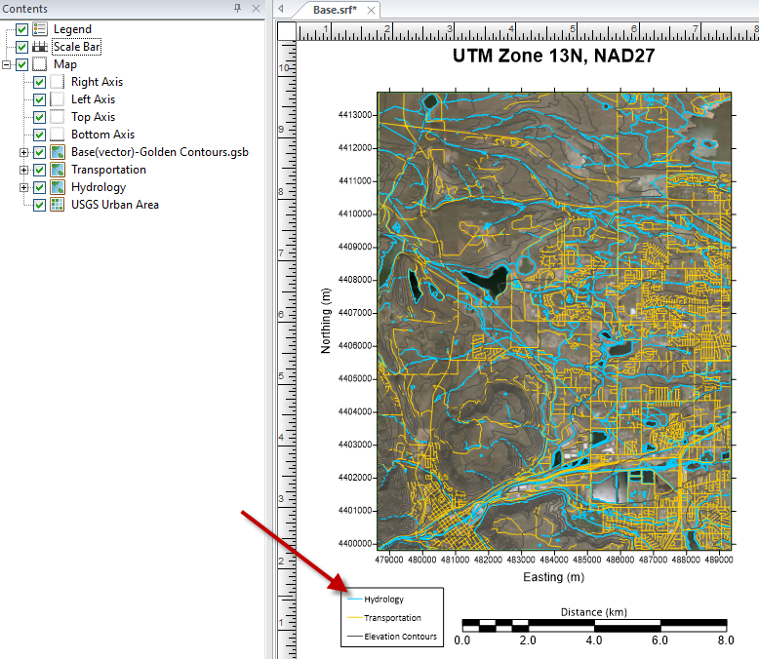The image size is (759, 659).
Task: Click the Golden Contours base layer icon
Action: point(58,152)
